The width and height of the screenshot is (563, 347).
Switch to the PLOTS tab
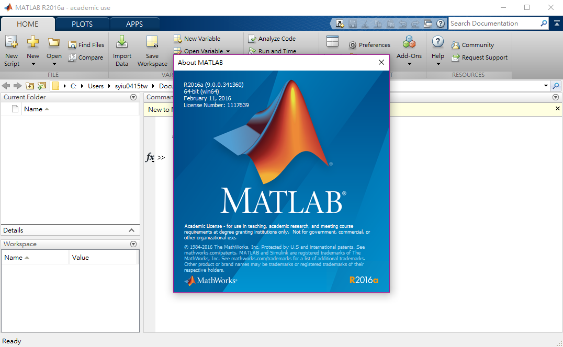coord(82,24)
